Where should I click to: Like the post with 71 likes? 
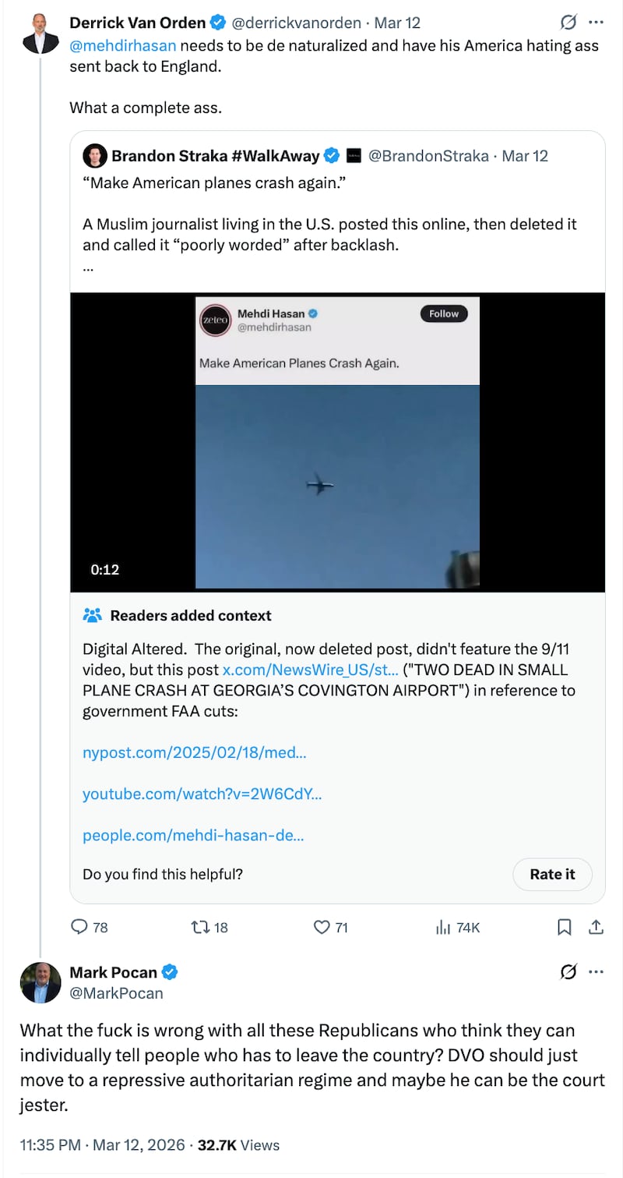click(x=322, y=927)
